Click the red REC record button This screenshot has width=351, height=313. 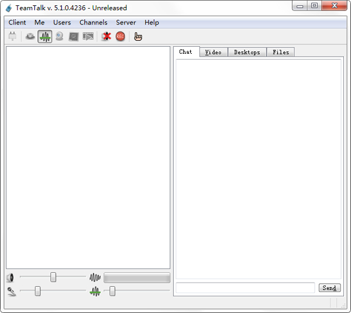pos(120,36)
